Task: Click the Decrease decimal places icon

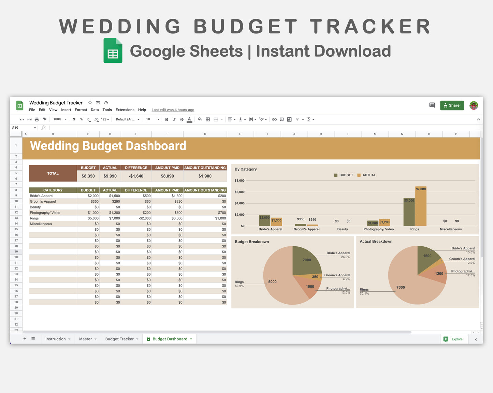Action: pos(88,119)
